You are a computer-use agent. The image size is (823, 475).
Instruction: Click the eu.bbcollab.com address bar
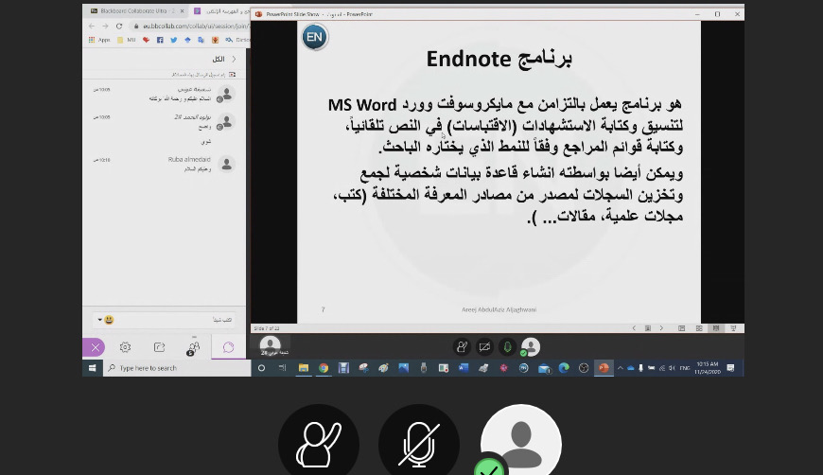pos(192,26)
